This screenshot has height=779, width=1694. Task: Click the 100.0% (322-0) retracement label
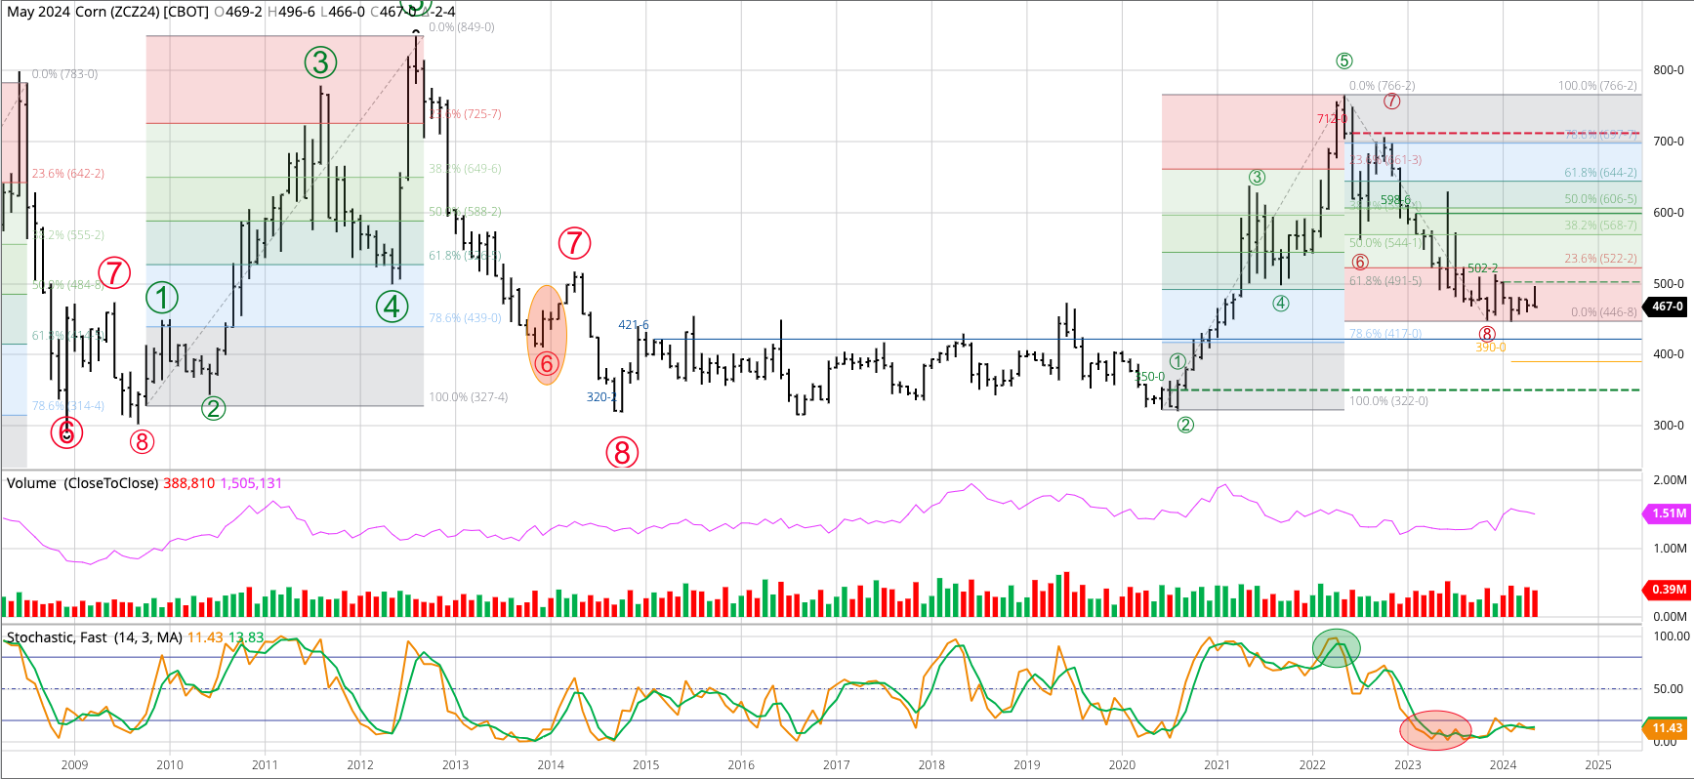pyautogui.click(x=1388, y=401)
